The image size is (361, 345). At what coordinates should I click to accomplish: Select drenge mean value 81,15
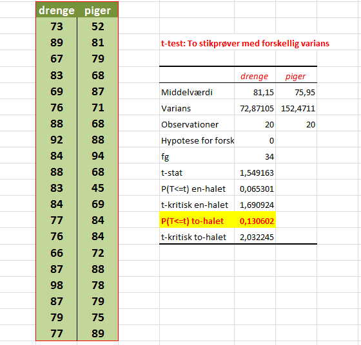tap(255, 92)
